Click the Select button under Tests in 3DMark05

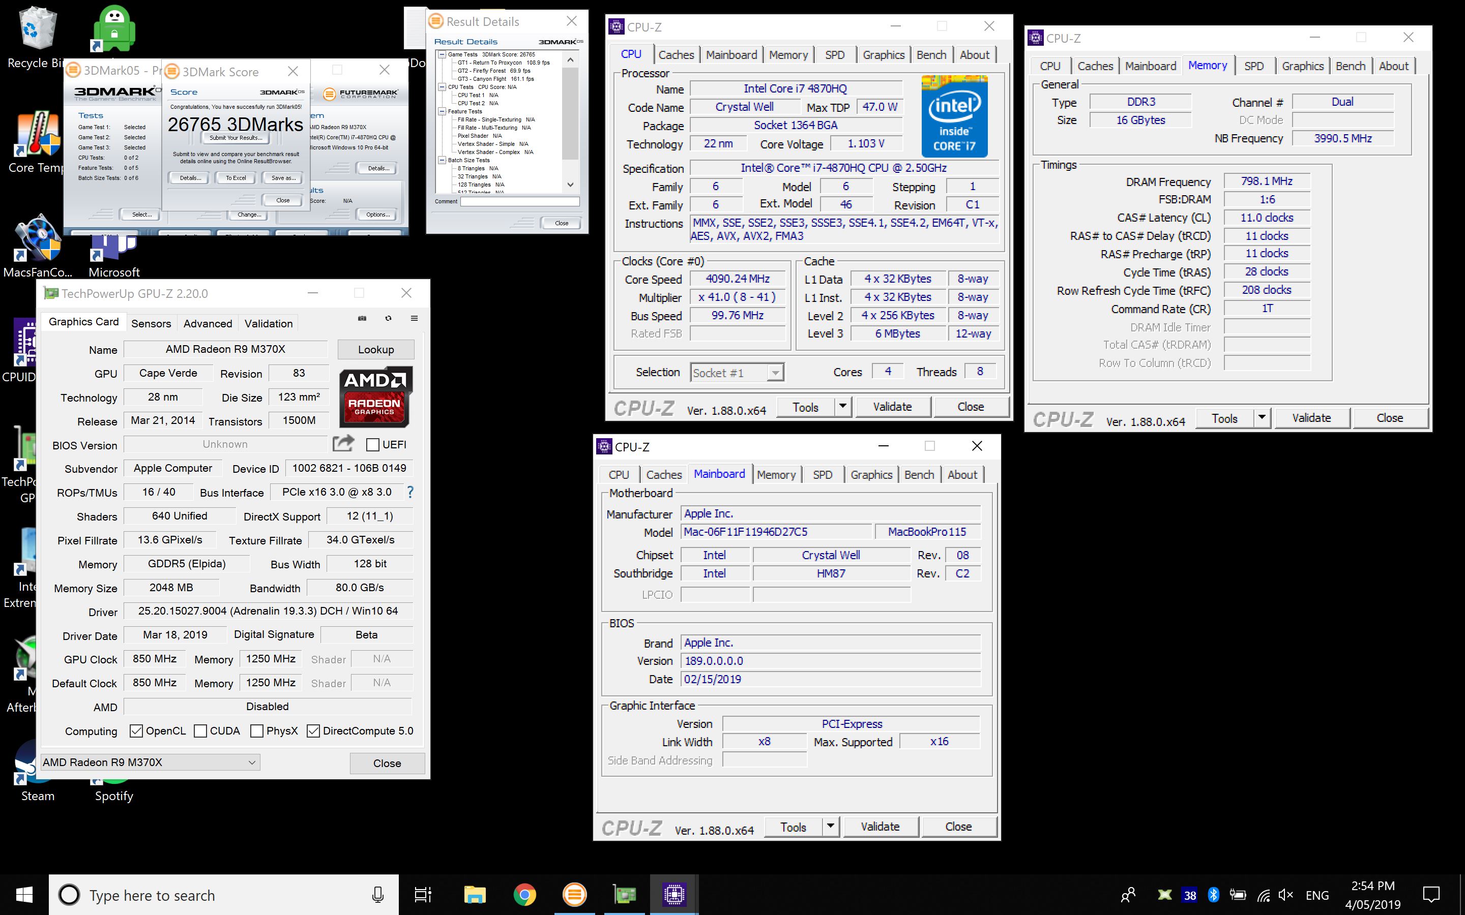[141, 214]
